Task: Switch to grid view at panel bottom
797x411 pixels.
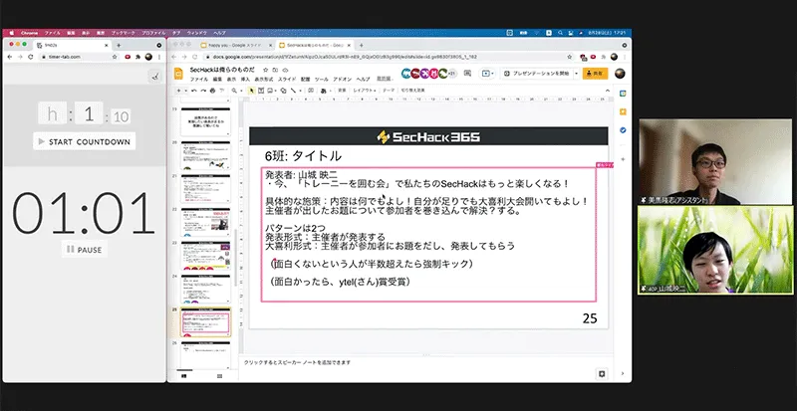Action: pyautogui.click(x=219, y=376)
